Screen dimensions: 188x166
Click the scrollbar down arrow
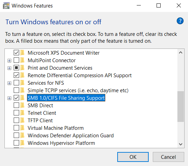pyautogui.click(x=181, y=144)
